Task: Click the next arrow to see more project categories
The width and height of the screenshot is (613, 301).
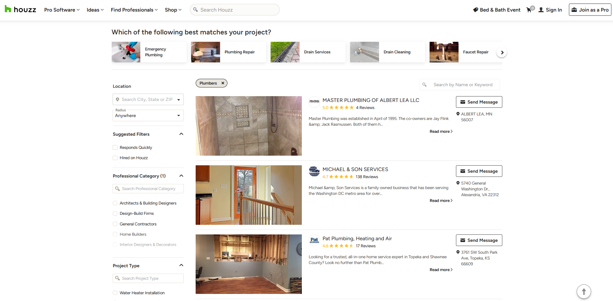Action: pos(502,52)
